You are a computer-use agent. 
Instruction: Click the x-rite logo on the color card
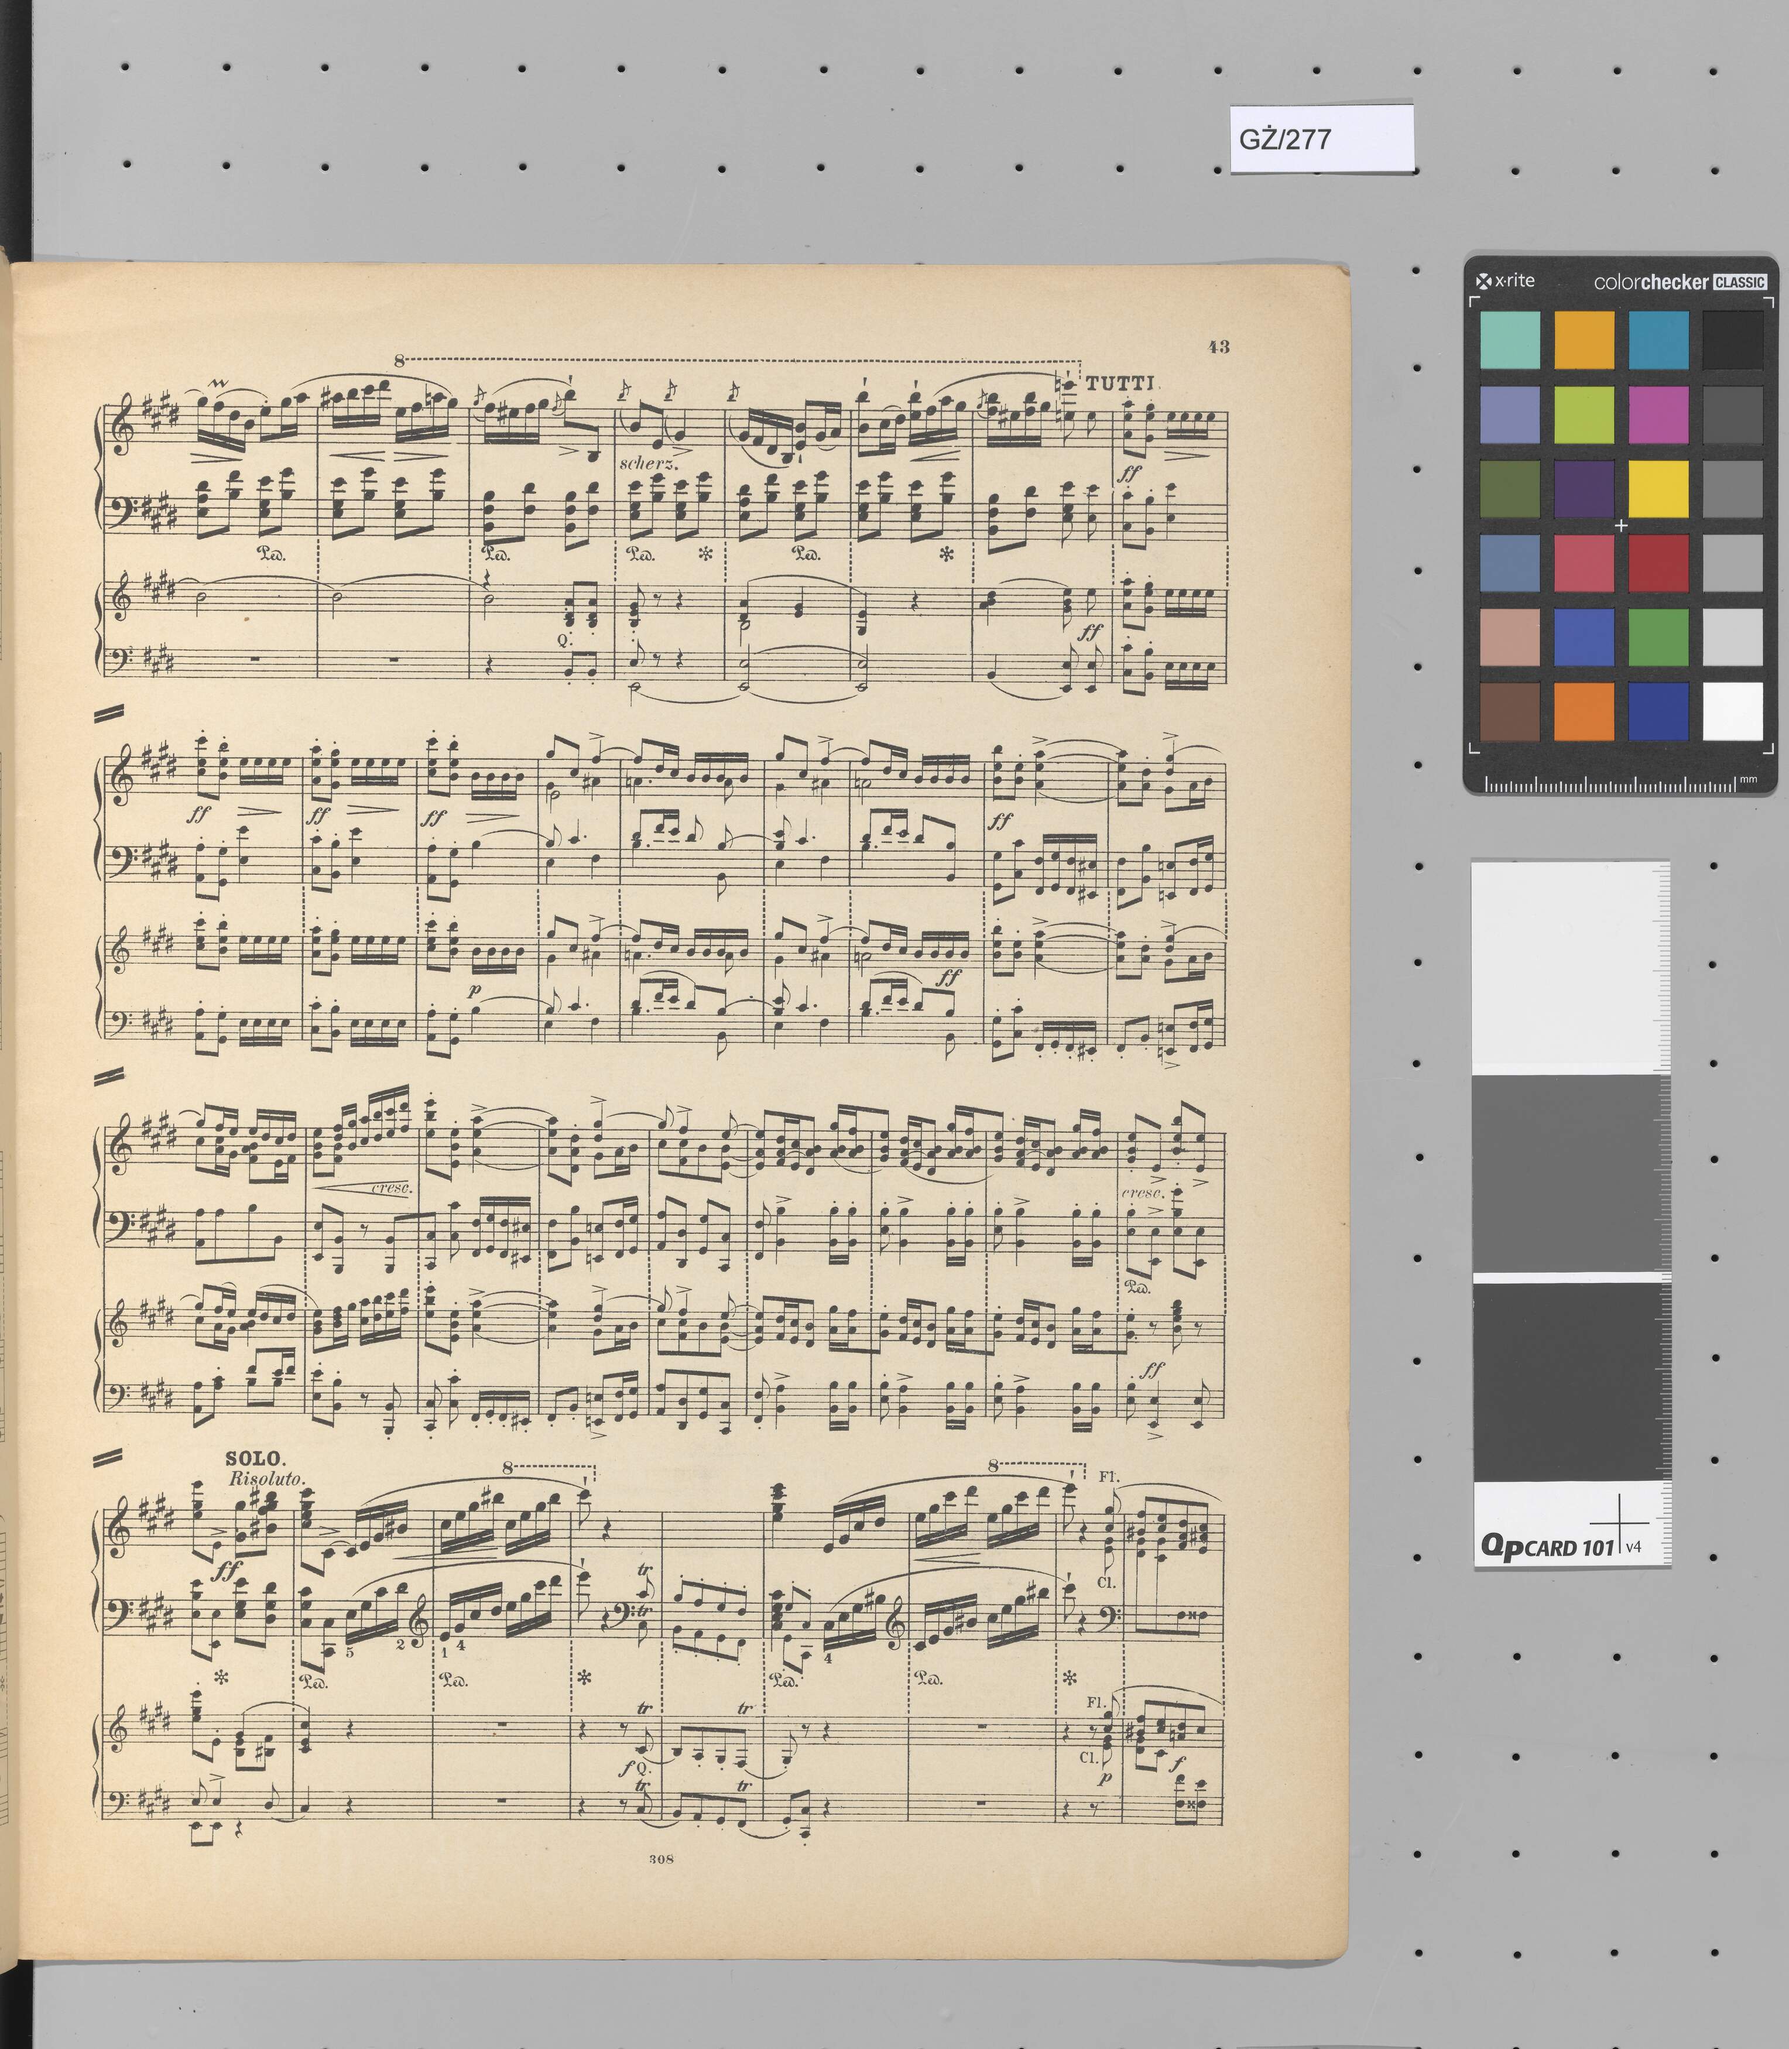point(1506,280)
